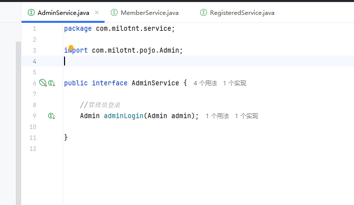Image resolution: width=354 pixels, height=205 pixels.
Task: Click 'com.milotnt.service' package name
Action: pyautogui.click(x=134, y=28)
